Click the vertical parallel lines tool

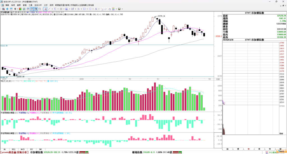click(61, 9)
